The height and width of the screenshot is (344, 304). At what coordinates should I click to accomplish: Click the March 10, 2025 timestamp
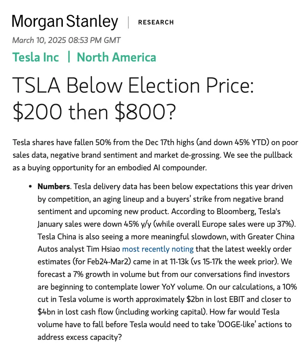point(66,40)
